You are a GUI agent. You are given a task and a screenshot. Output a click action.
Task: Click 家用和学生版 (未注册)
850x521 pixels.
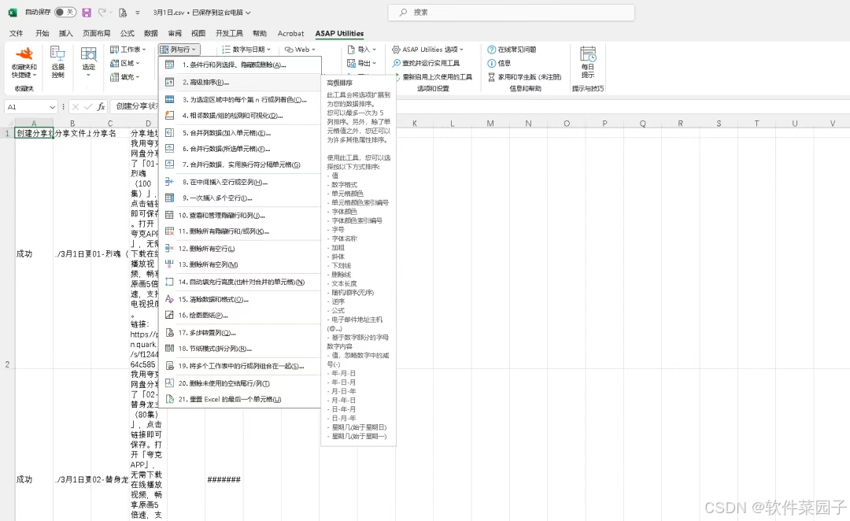tap(524, 77)
